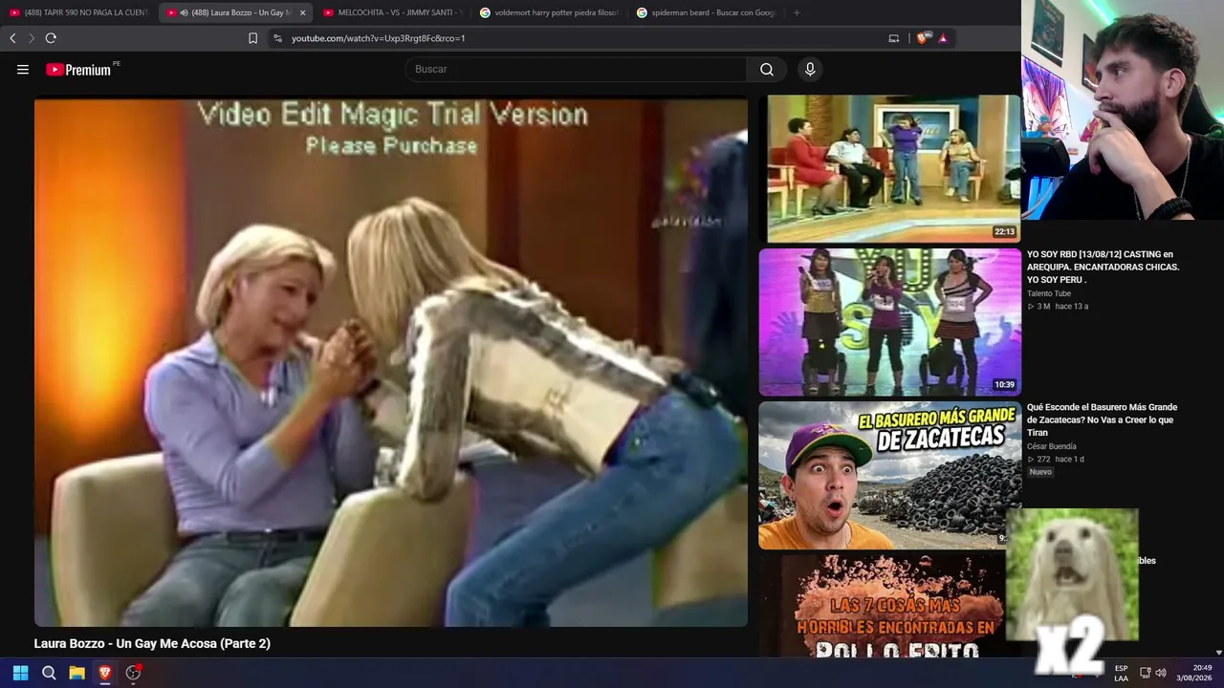Go forward with the browser forward arrow
Image resolution: width=1224 pixels, height=688 pixels.
point(32,38)
